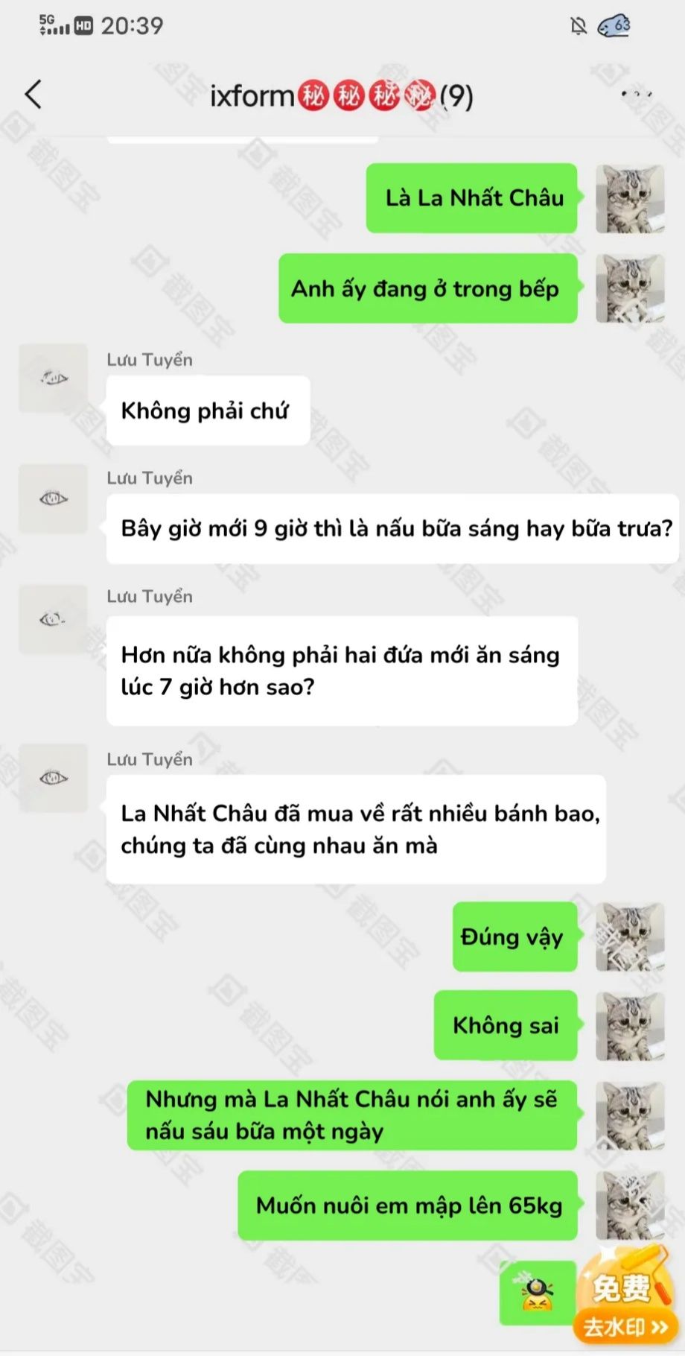Select the green "Đúng vậy" bubble
685x1356 pixels.
tap(515, 937)
